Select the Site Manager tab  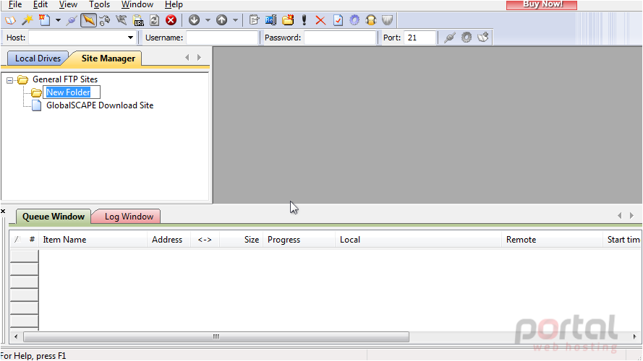(x=108, y=58)
